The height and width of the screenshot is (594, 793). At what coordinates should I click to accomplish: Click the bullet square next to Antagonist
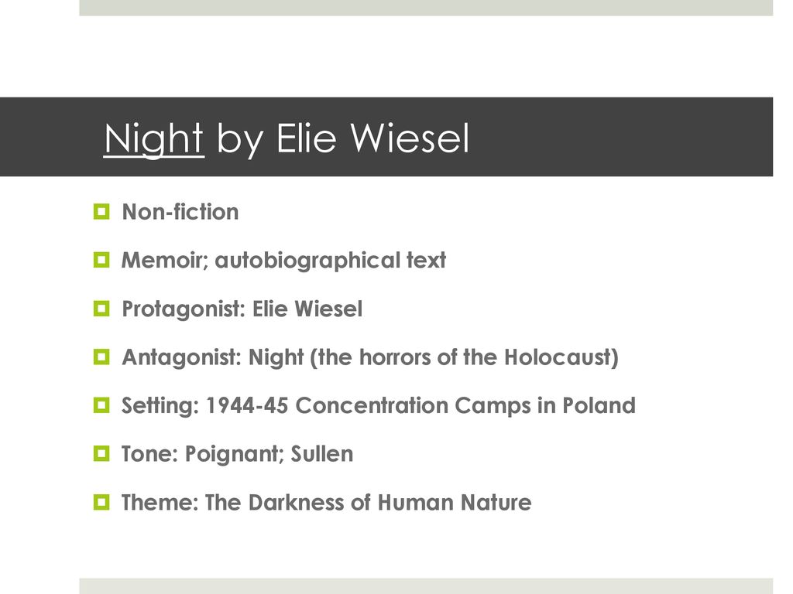point(101,357)
